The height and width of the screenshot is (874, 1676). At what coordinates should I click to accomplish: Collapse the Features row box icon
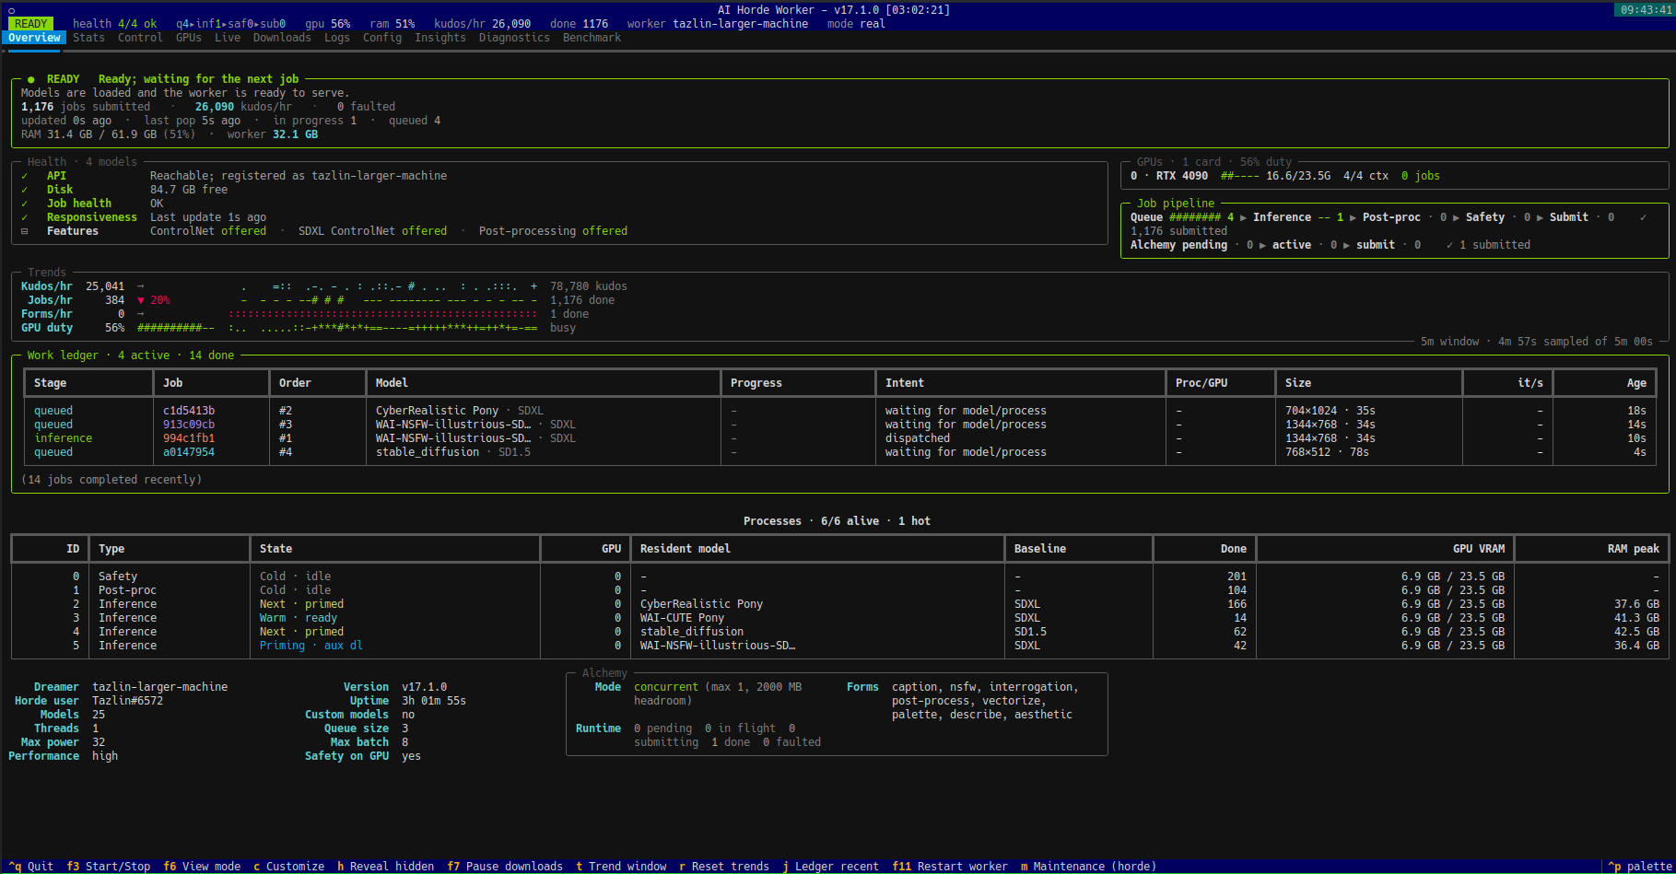click(25, 231)
